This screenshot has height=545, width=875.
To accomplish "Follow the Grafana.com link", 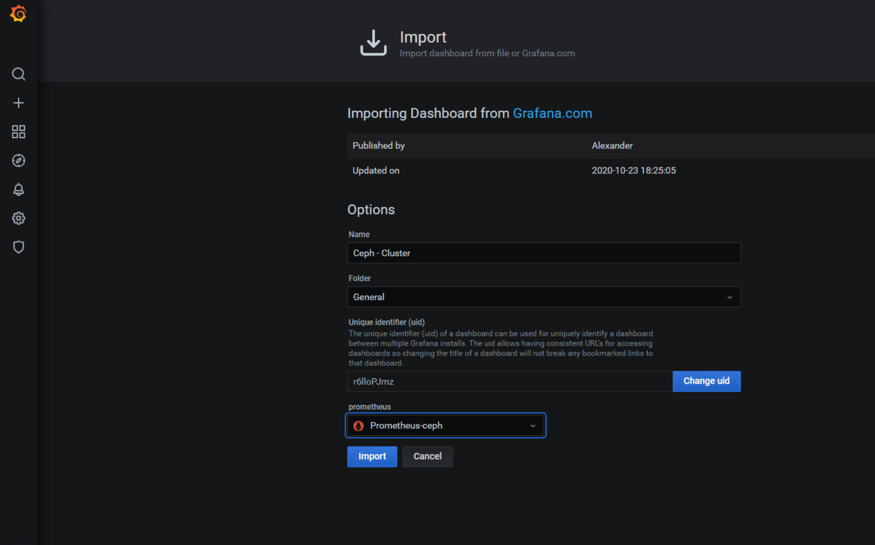I will pyautogui.click(x=552, y=113).
